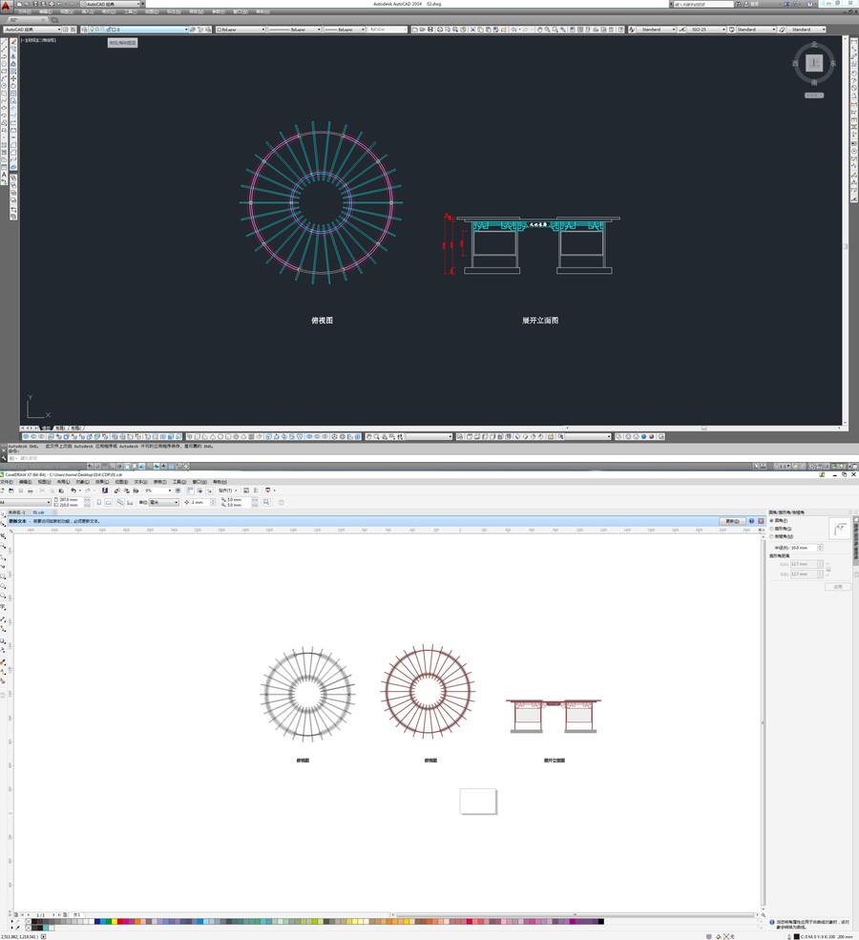Open AutoCAD 绘图 menu
The image size is (859, 940).
click(x=152, y=12)
